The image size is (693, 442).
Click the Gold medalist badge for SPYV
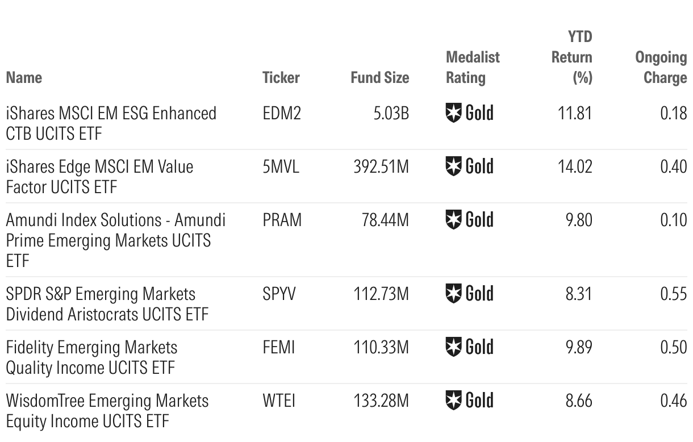tap(469, 294)
